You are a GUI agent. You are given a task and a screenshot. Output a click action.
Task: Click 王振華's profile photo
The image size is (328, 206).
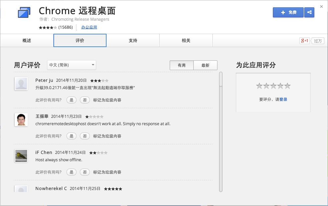(x=21, y=120)
